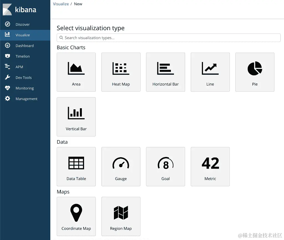Click the New breadcrumb text

tap(78, 4)
